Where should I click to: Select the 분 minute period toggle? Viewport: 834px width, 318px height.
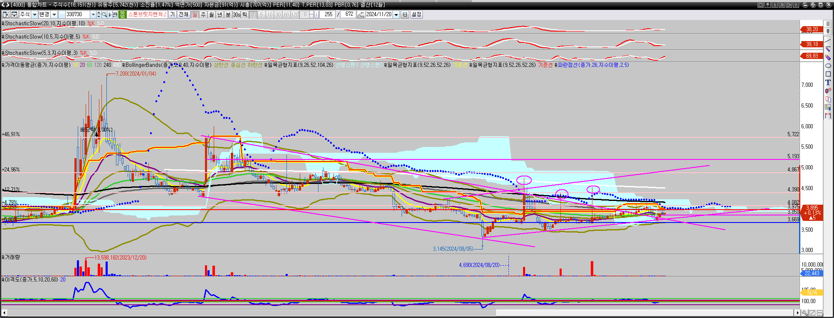tap(228, 15)
